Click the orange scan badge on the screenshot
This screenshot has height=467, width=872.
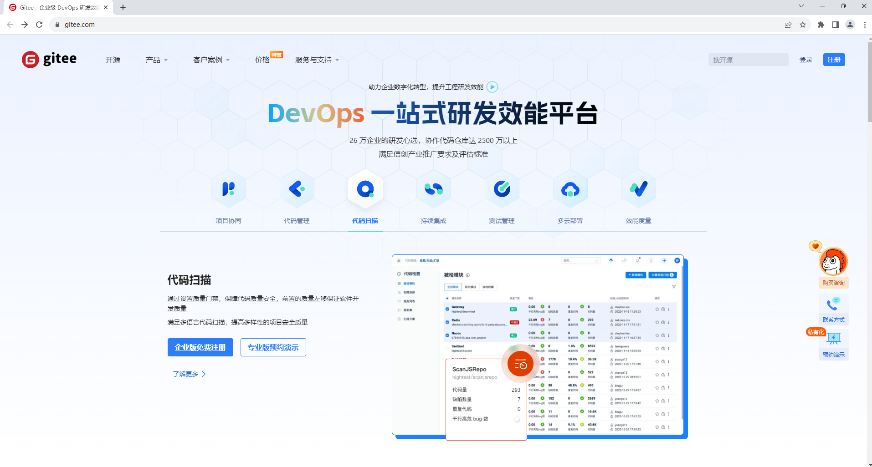[520, 364]
